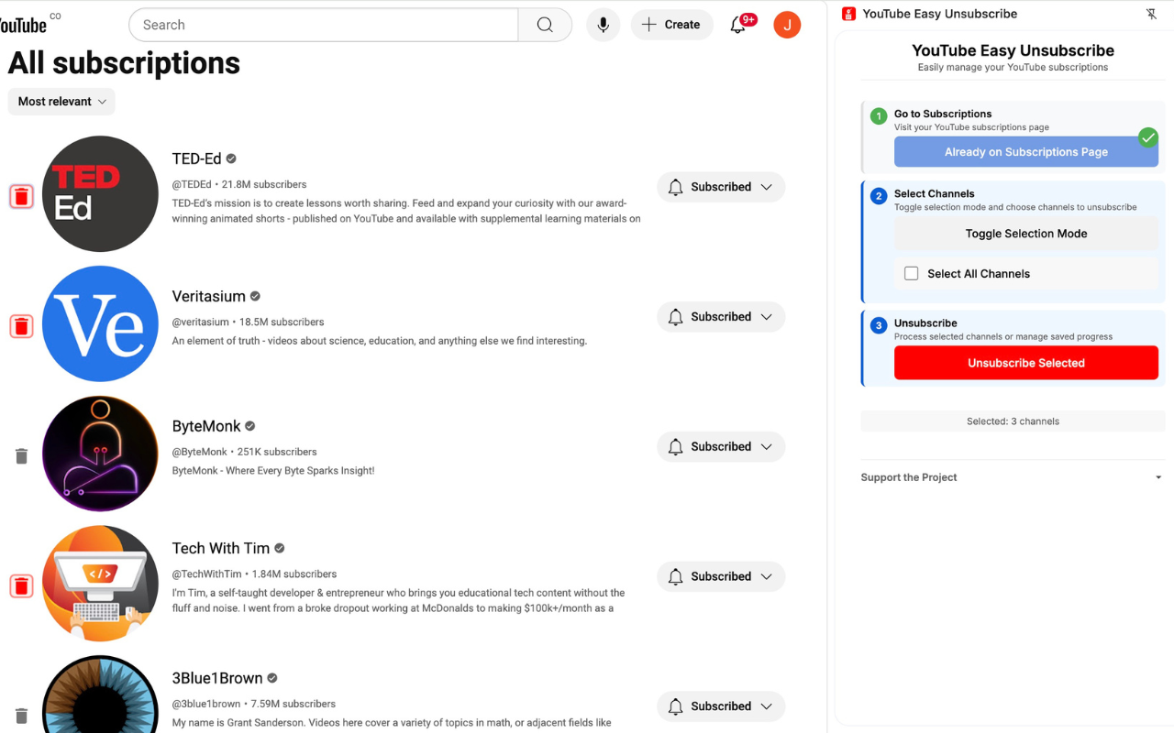Click the Create button
Image resolution: width=1174 pixels, height=733 pixels.
point(671,25)
